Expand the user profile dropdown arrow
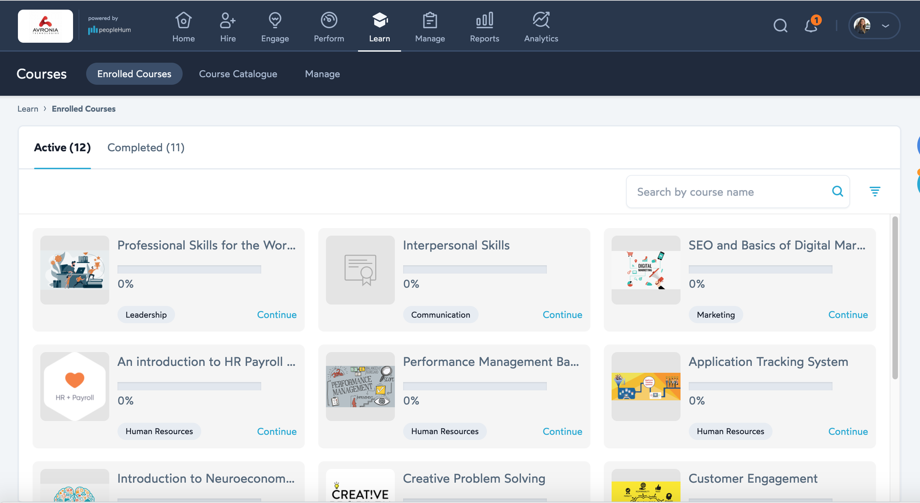 tap(885, 26)
